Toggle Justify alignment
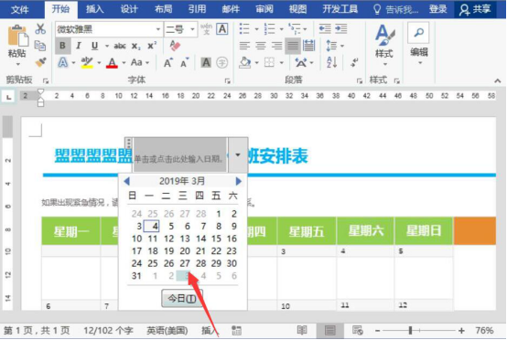The width and height of the screenshot is (507, 340). (293, 46)
